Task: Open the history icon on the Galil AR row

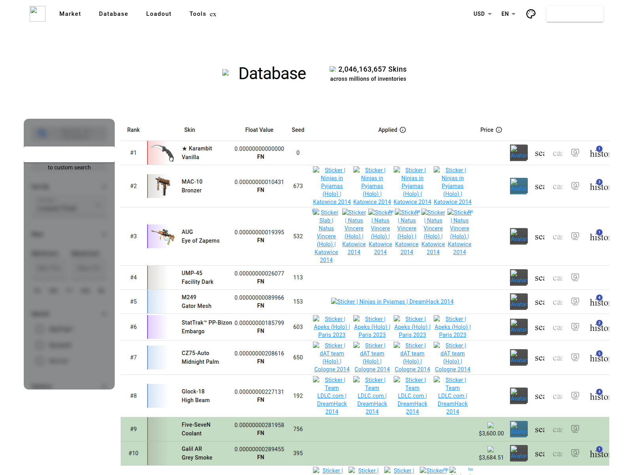Action: 599,454
